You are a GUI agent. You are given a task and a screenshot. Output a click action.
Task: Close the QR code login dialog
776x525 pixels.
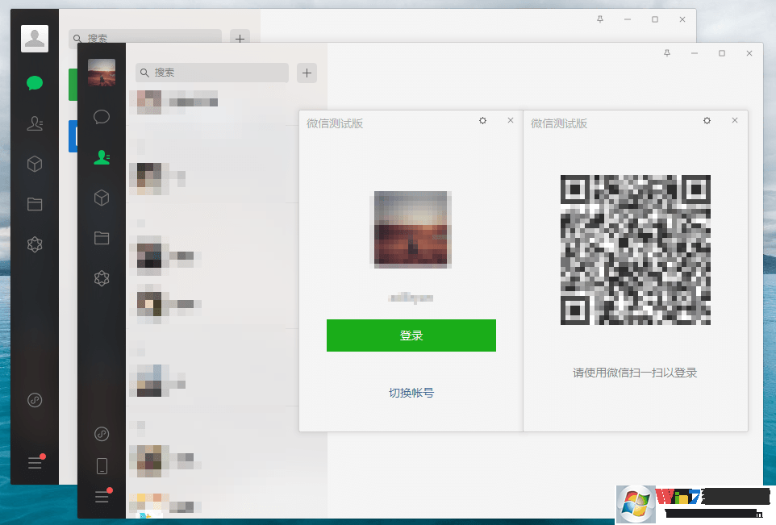pyautogui.click(x=735, y=120)
